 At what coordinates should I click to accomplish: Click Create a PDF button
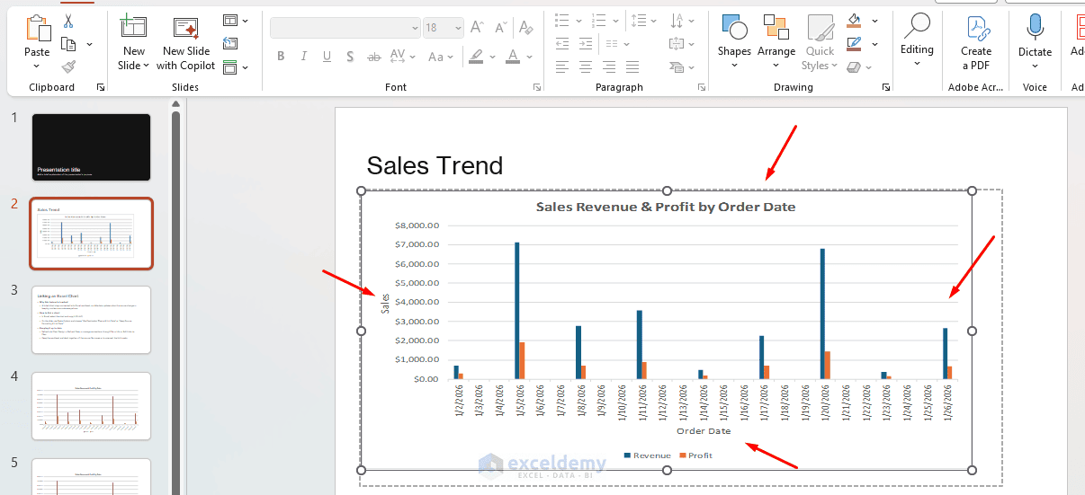coord(976,41)
